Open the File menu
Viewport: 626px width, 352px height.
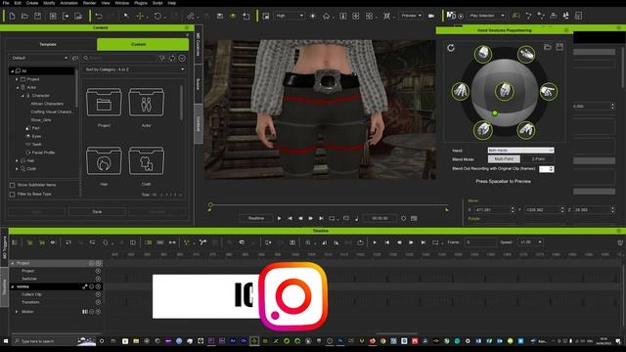[x=6, y=3]
